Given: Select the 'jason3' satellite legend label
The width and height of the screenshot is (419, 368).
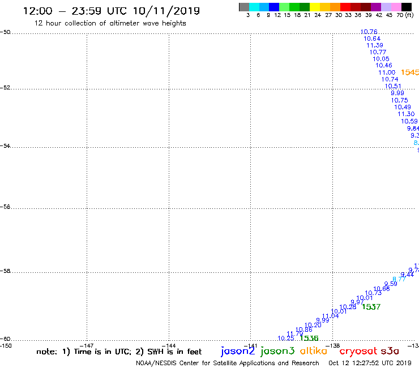Looking at the screenshot, I should (277, 351).
